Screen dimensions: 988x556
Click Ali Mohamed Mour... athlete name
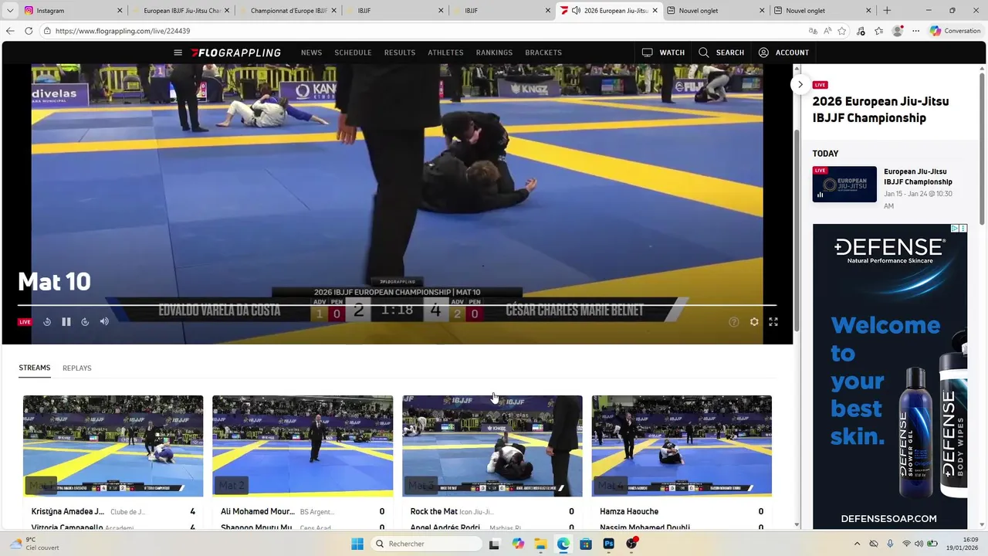point(258,511)
